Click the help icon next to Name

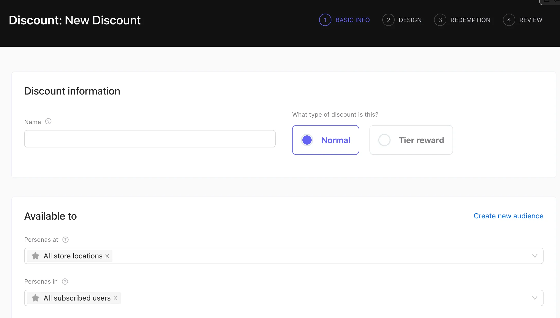point(48,121)
